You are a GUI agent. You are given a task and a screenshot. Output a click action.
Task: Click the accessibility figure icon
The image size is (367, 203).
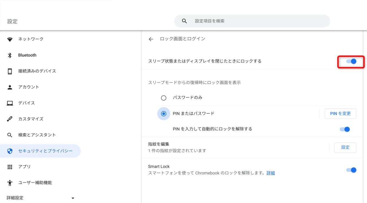10,183
